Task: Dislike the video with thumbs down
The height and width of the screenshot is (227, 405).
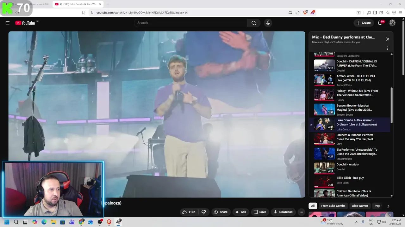Action: coord(204,212)
